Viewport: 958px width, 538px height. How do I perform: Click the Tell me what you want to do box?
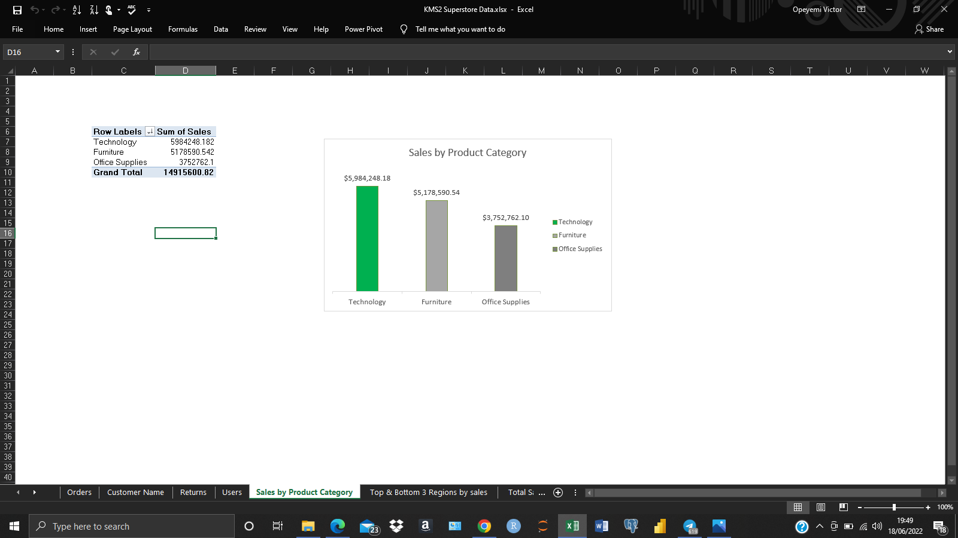[460, 29]
